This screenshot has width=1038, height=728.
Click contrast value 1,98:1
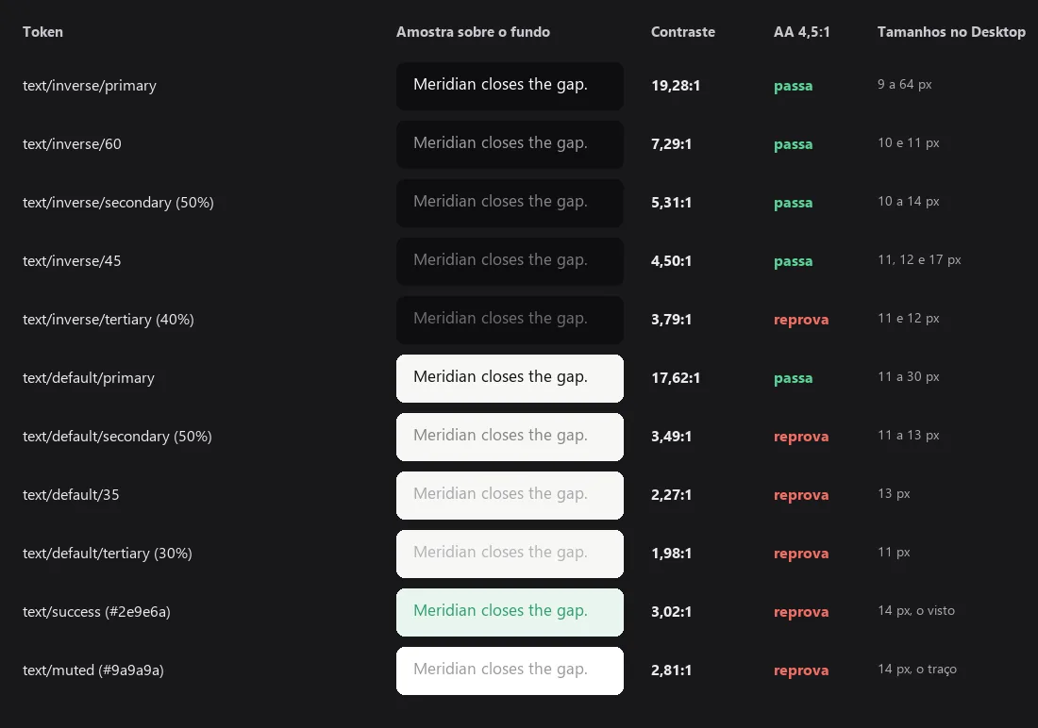pyautogui.click(x=671, y=554)
